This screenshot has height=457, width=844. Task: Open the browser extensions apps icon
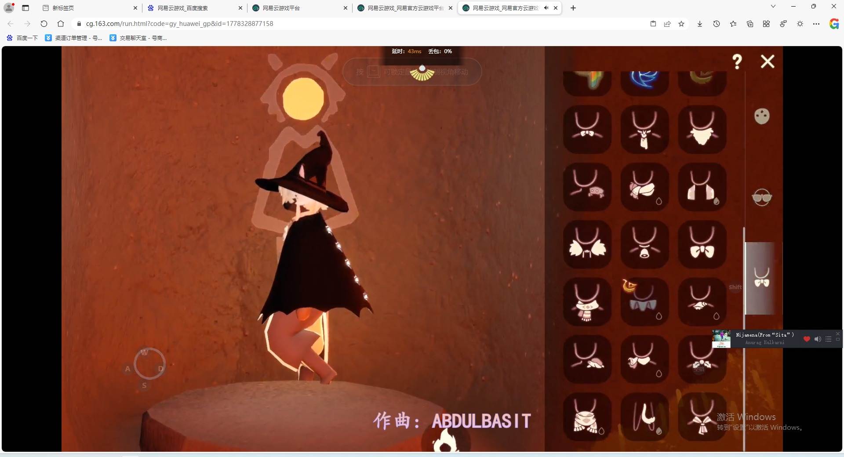click(766, 24)
